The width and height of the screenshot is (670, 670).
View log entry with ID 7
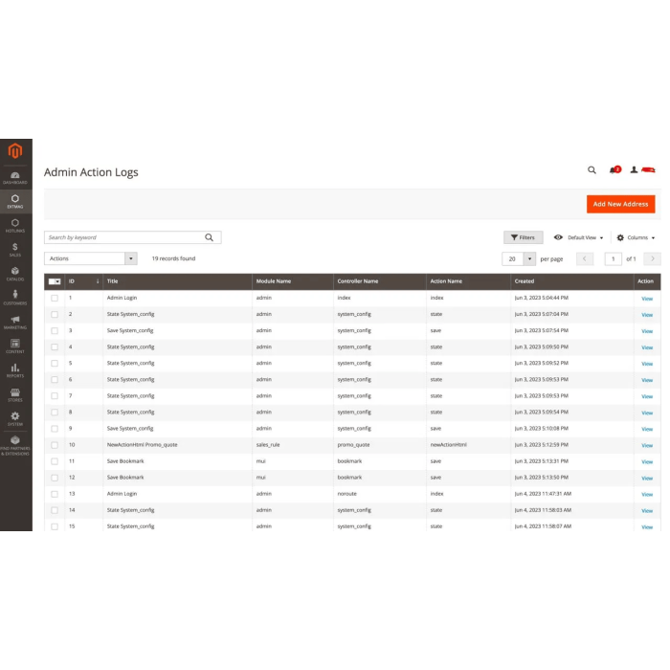point(647,396)
